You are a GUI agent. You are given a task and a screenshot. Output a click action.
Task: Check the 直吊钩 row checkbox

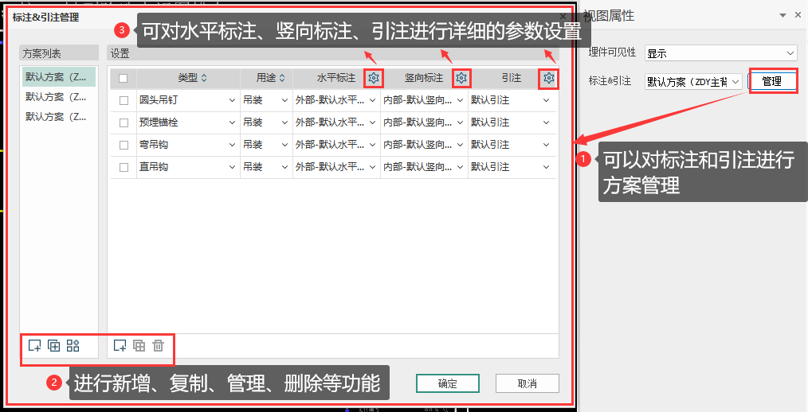click(124, 167)
